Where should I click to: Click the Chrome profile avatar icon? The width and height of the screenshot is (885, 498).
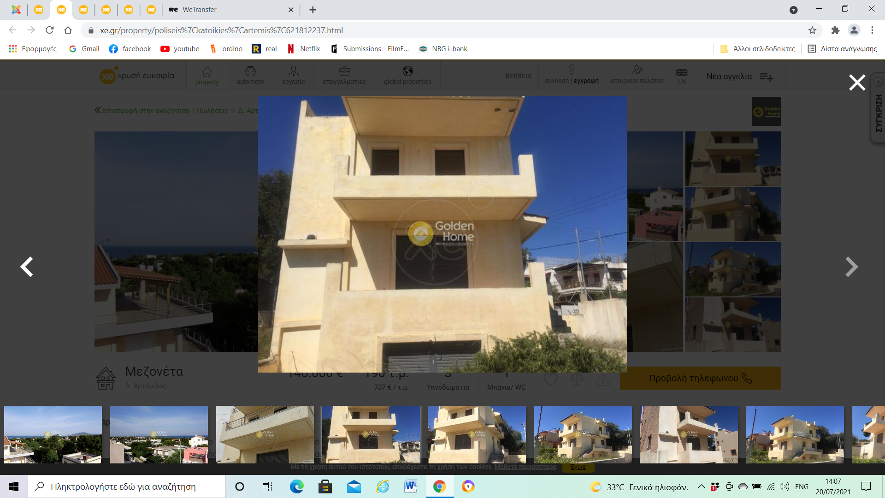click(854, 30)
